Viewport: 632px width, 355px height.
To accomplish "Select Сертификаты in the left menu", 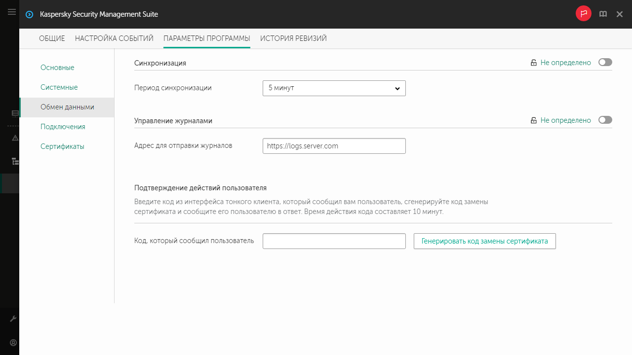I will pos(62,146).
